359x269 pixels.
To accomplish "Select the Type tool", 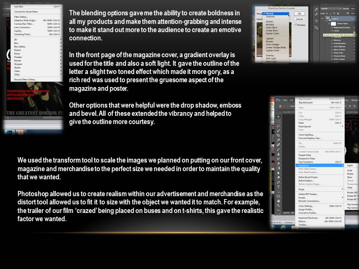I will point(278,187).
